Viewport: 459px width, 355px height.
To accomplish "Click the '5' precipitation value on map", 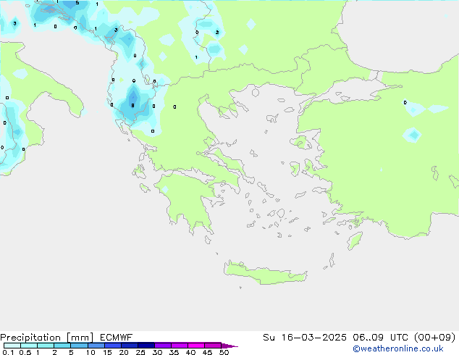I will (x=77, y=3).
